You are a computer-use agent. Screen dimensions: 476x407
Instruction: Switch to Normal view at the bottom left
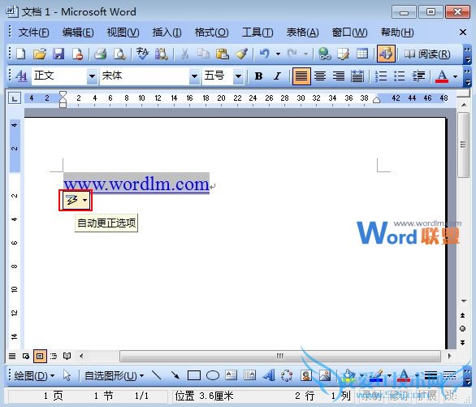[12, 356]
